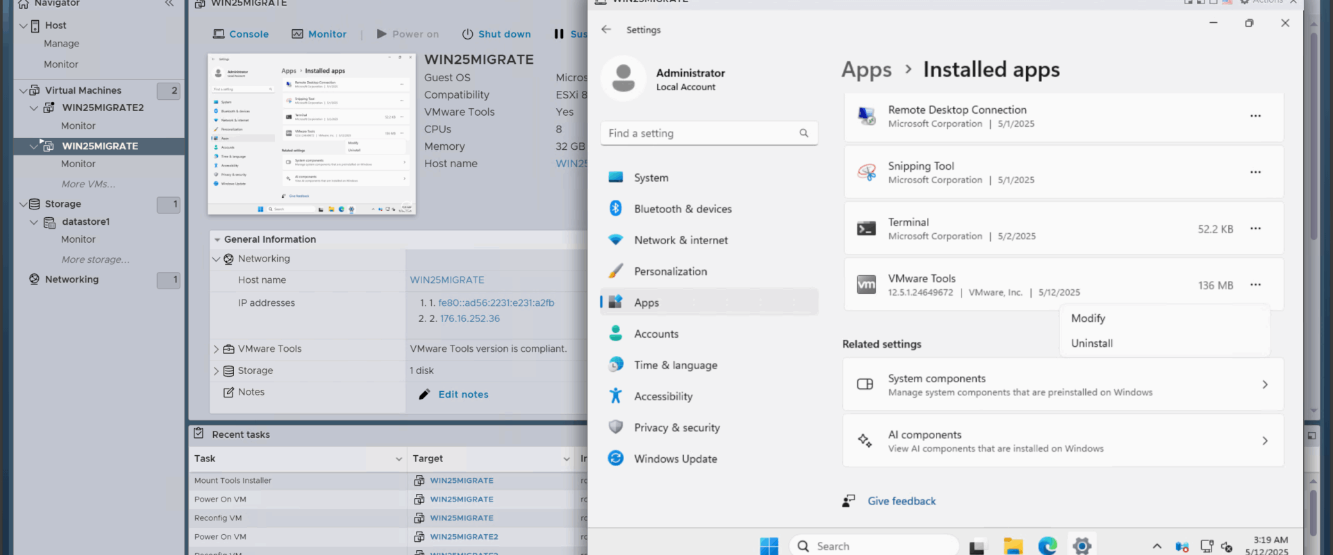Open the VM Console button
The image size is (1333, 555).
(x=240, y=34)
